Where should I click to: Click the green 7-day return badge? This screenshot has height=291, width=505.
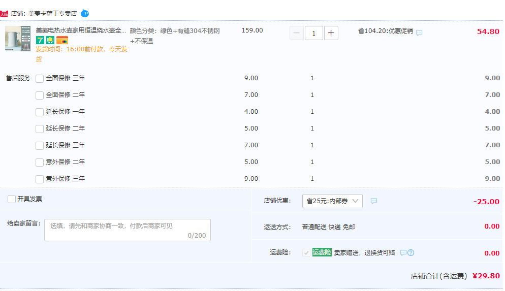[40, 40]
